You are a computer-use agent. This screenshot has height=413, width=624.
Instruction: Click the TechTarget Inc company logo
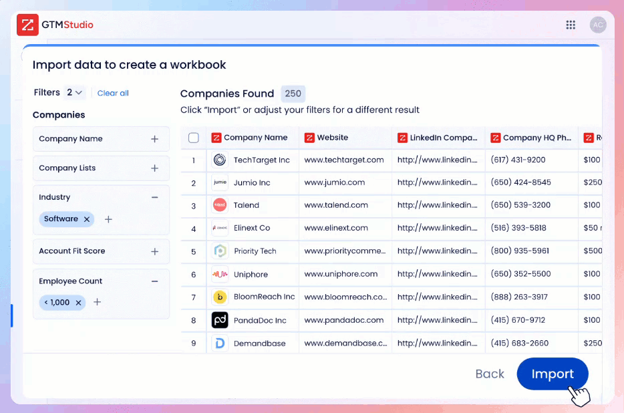(x=220, y=160)
